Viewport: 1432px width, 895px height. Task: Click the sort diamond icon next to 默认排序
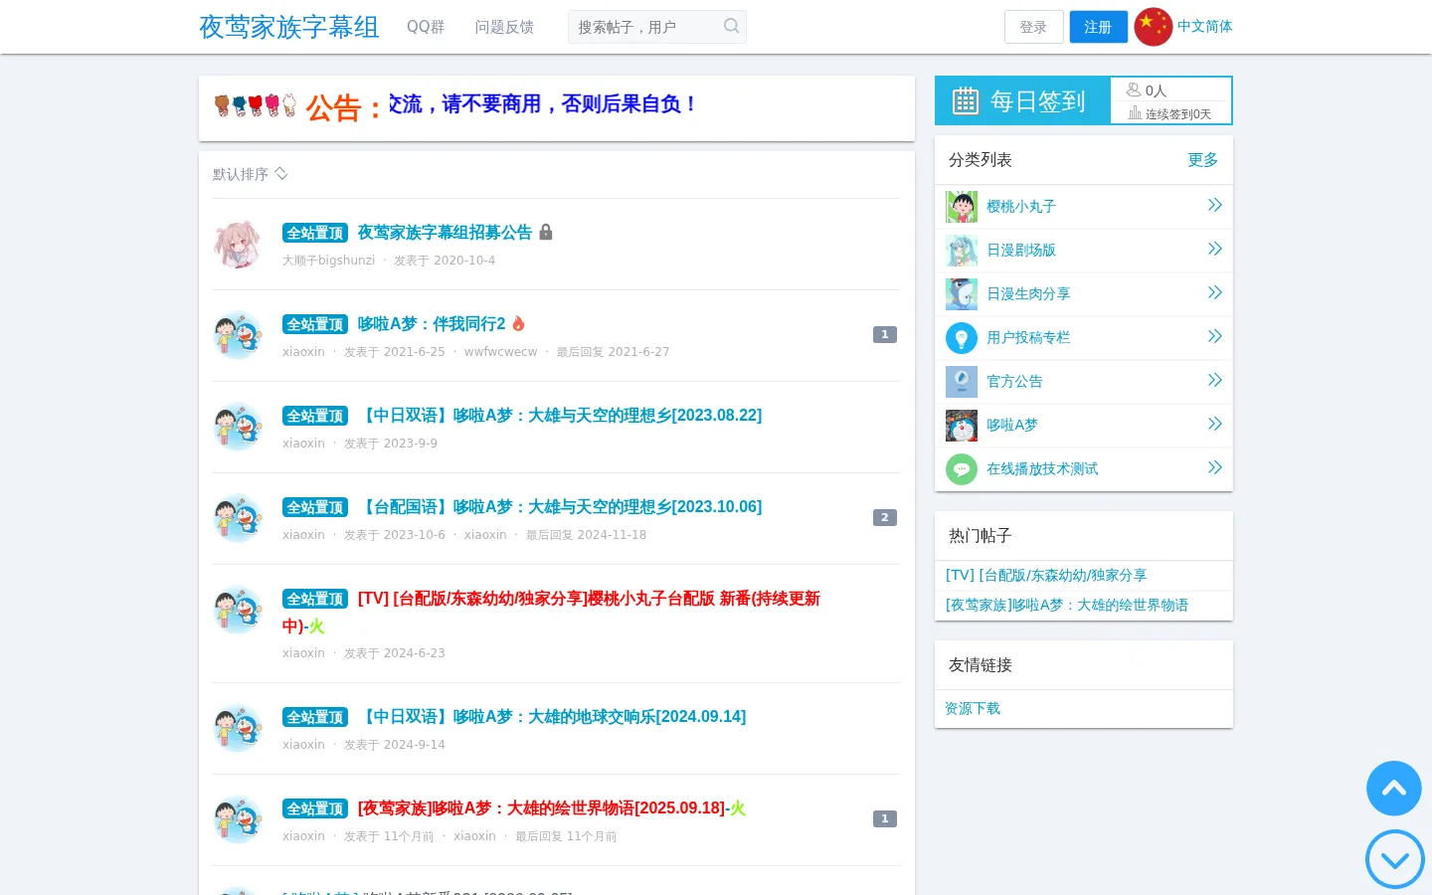[x=281, y=174]
